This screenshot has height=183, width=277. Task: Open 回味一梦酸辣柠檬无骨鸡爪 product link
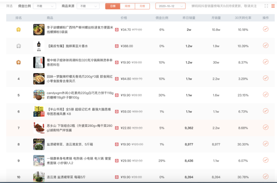pyautogui.click(x=80, y=79)
